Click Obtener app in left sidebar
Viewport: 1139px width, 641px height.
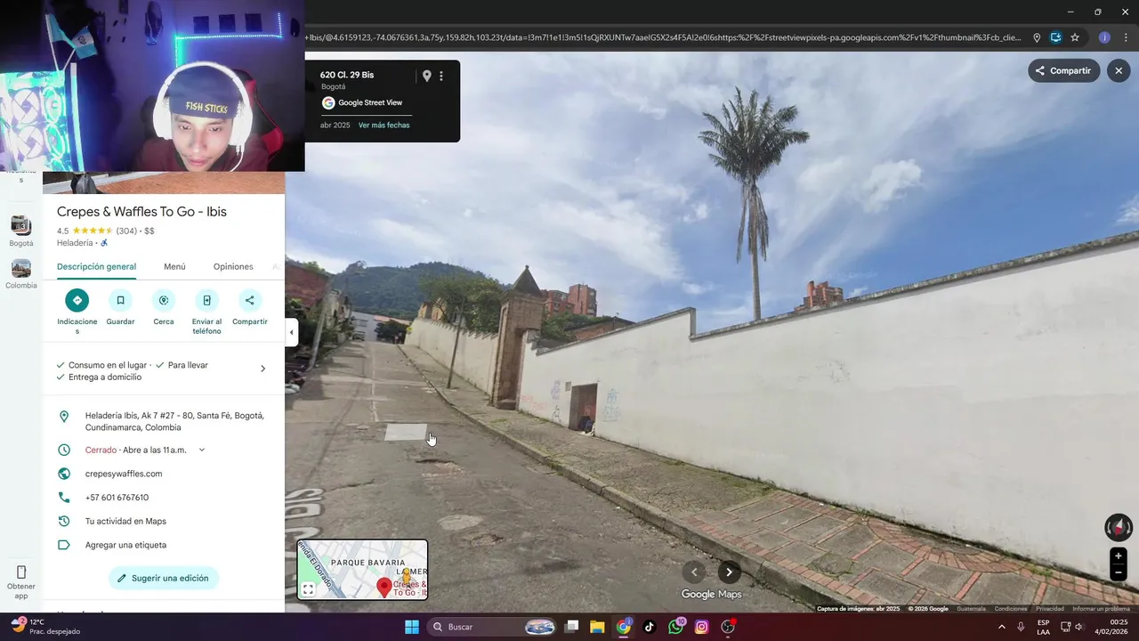pyautogui.click(x=21, y=580)
